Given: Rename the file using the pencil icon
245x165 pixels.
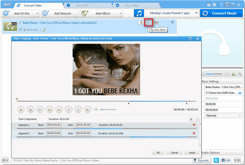Looking at the screenshot, I should (20, 23).
